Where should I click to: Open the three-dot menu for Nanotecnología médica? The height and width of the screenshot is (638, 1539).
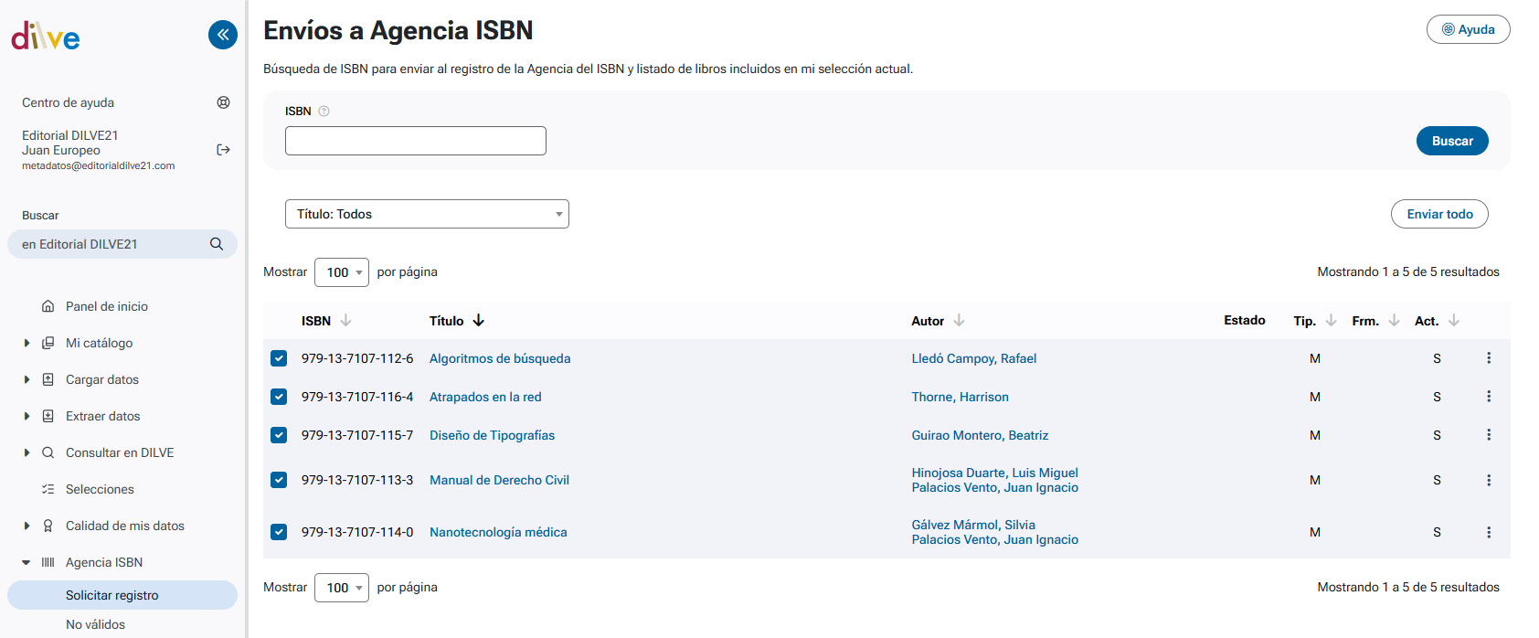click(x=1488, y=532)
